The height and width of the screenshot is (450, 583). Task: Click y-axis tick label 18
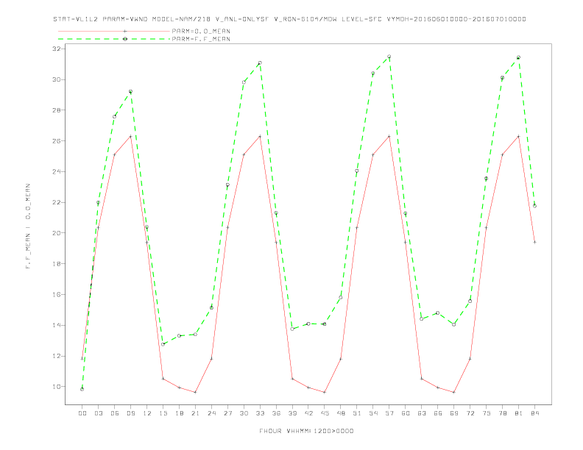(x=57, y=264)
